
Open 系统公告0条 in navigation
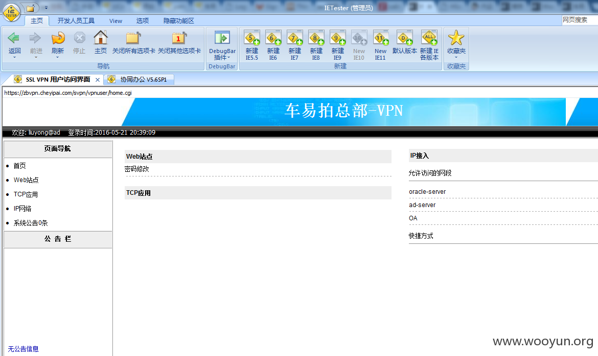[x=31, y=223]
